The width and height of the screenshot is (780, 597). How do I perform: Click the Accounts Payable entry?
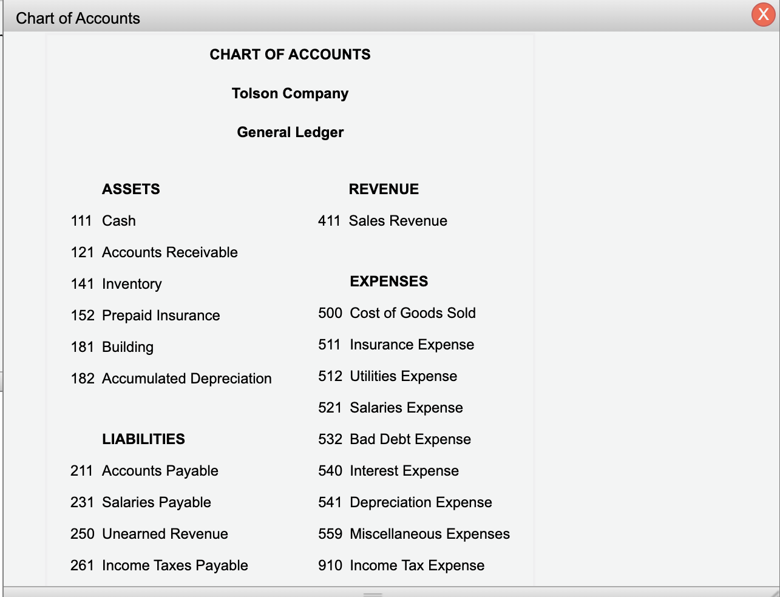point(144,471)
